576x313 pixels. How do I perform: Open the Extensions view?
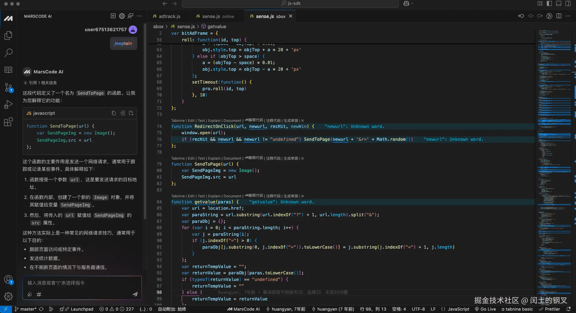click(8, 122)
